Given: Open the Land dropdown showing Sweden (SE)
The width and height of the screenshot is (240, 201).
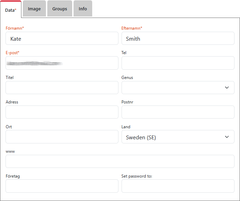Looking at the screenshot, I should [178, 137].
